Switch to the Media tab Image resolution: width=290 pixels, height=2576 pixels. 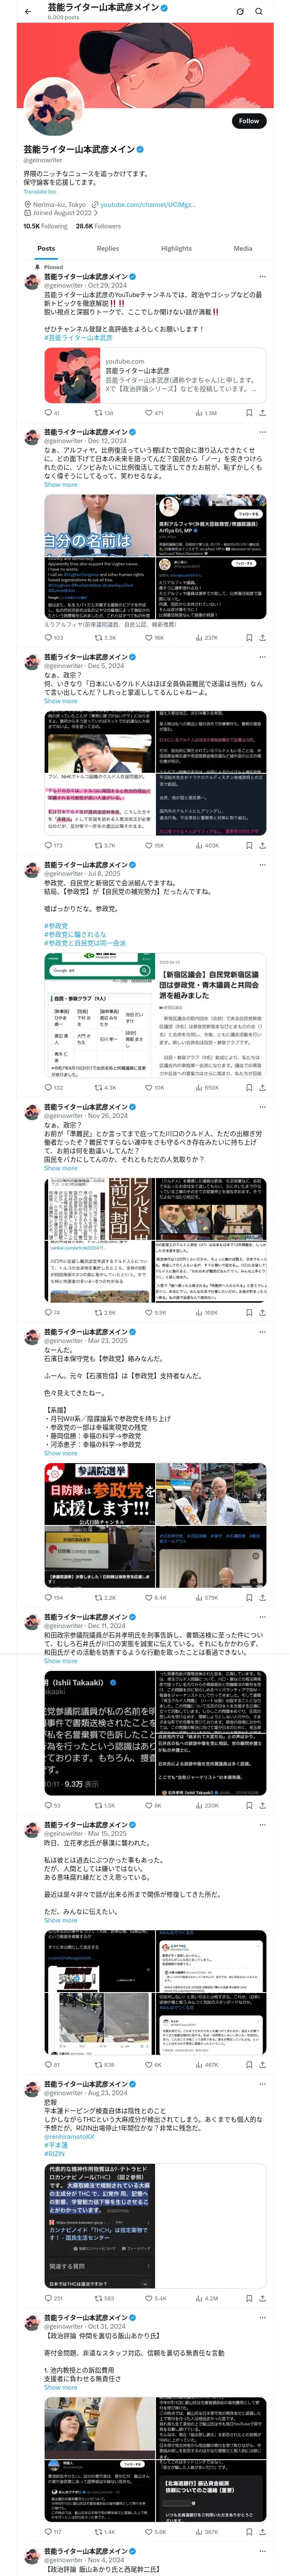pos(243,248)
